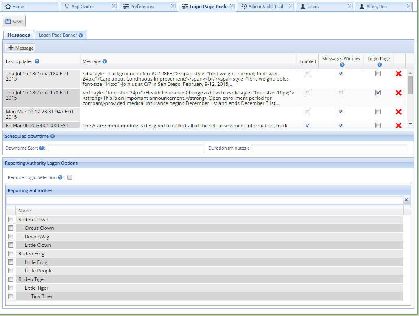
Task: Click help icon under Login Page header
Action: [379, 65]
